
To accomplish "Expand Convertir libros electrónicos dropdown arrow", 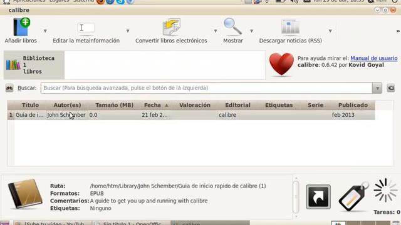I will coord(216,31).
